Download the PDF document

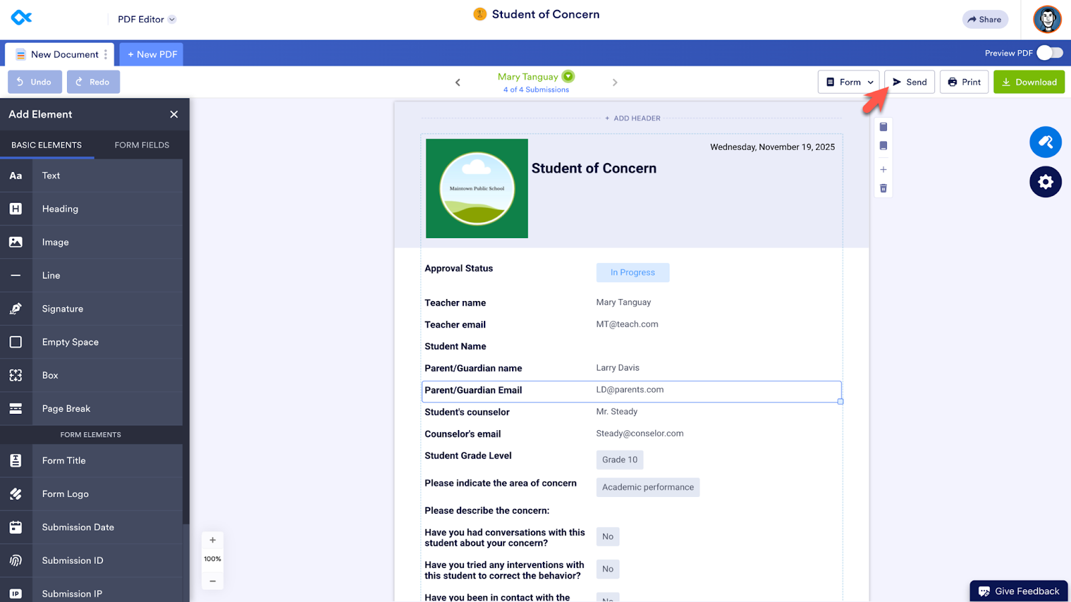click(1029, 81)
